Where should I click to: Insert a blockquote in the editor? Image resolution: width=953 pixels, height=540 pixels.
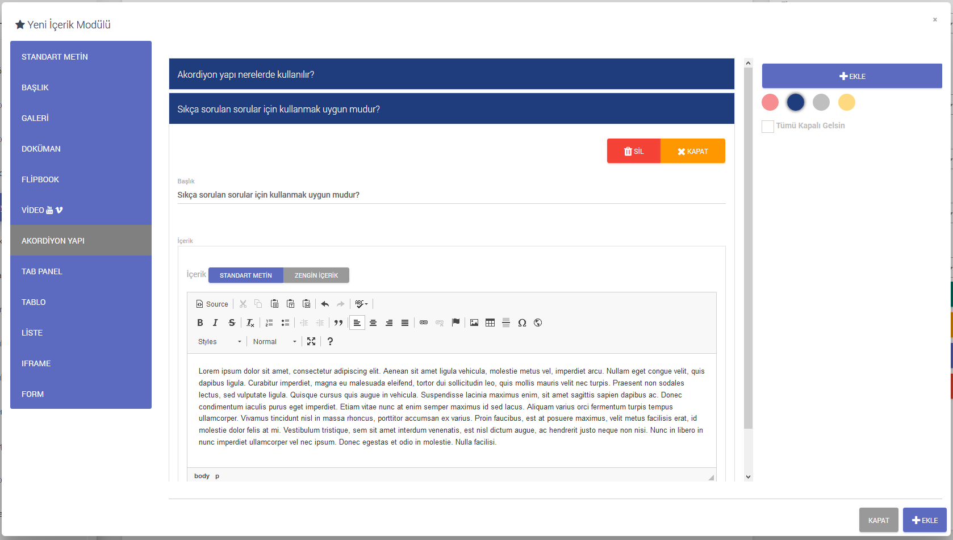[338, 323]
